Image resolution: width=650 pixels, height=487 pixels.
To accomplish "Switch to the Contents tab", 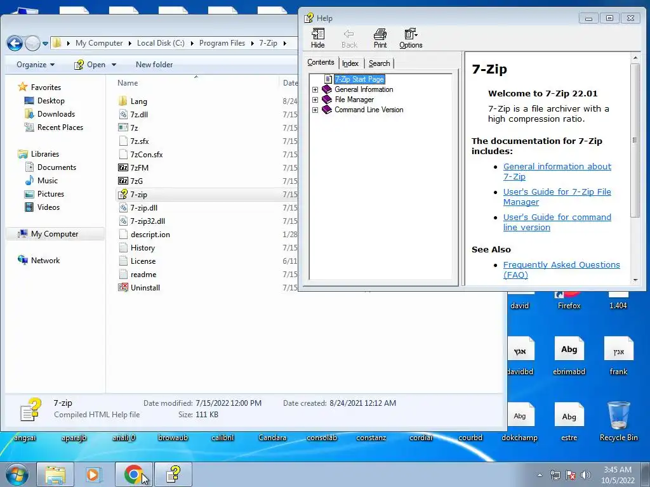I will click(321, 62).
